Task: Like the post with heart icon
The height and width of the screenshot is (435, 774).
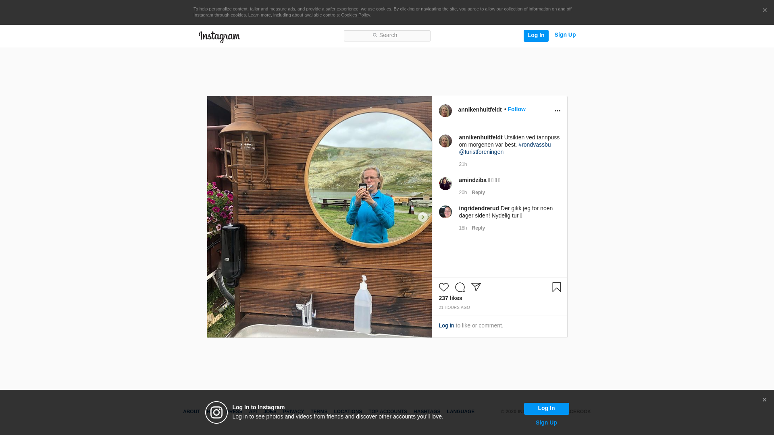Action: (443, 287)
